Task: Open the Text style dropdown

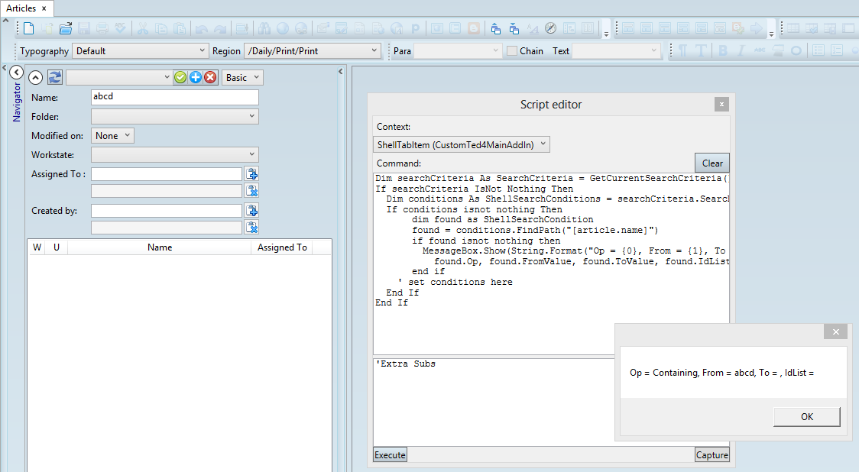Action: 616,51
